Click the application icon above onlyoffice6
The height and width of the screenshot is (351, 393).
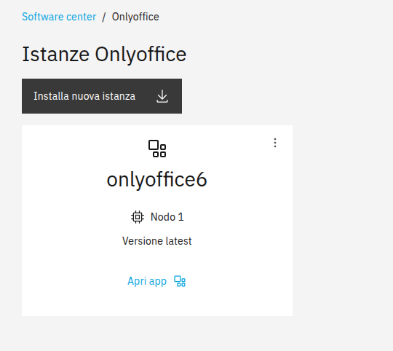(157, 149)
